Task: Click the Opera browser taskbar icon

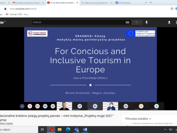Action: (x=51, y=130)
